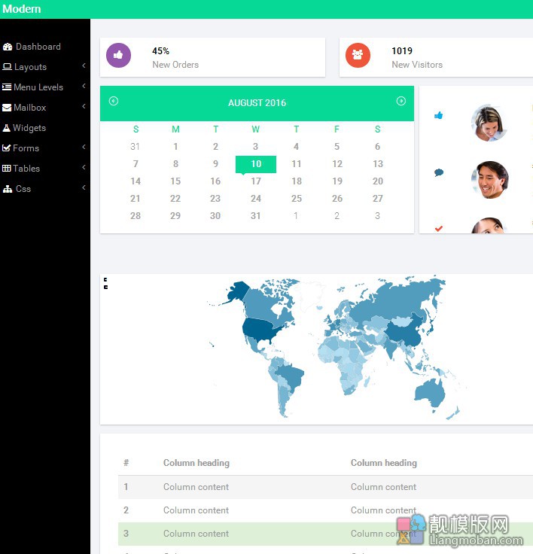Click row 1 second Column content cell
533x554 pixels.
click(383, 487)
